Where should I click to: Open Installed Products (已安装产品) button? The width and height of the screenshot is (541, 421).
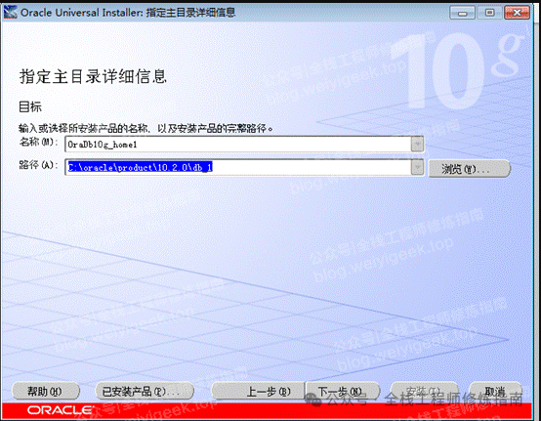coord(145,392)
